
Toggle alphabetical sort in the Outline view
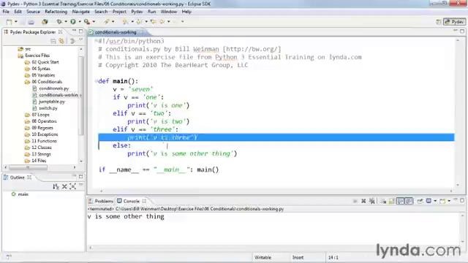56,187
